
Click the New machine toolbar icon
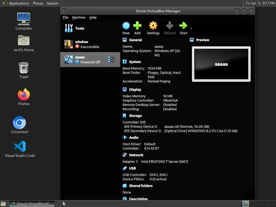[126, 26]
